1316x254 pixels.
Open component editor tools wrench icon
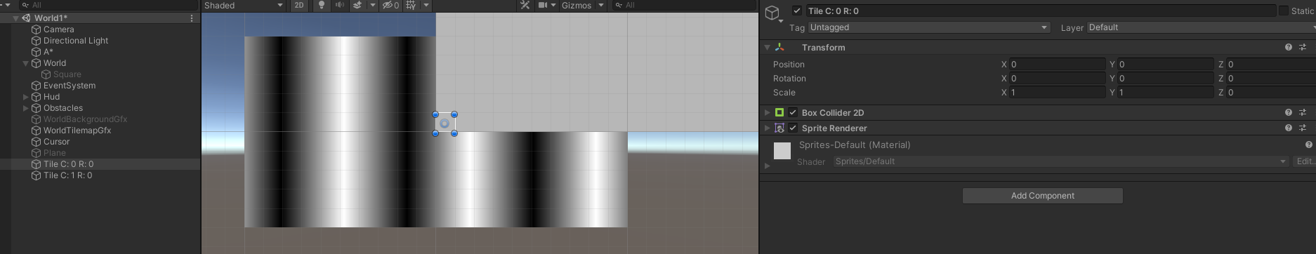coord(525,6)
